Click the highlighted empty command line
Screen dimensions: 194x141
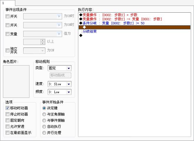click(x=135, y=27)
